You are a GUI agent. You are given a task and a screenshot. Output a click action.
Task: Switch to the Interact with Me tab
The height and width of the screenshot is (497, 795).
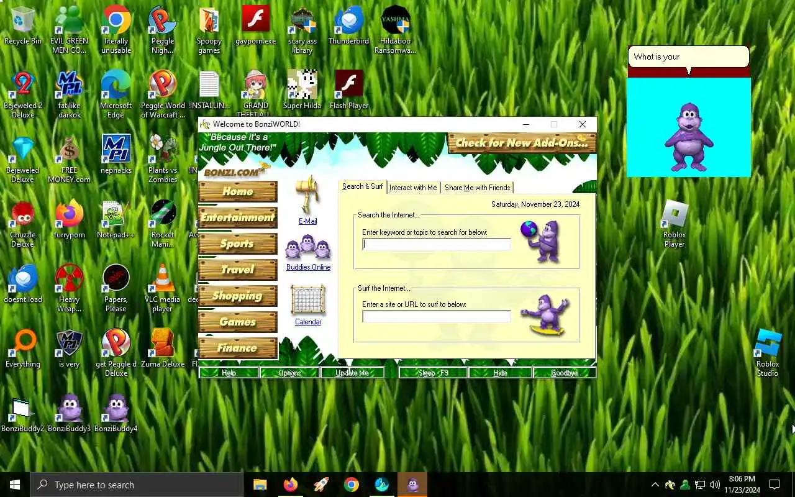tap(413, 188)
